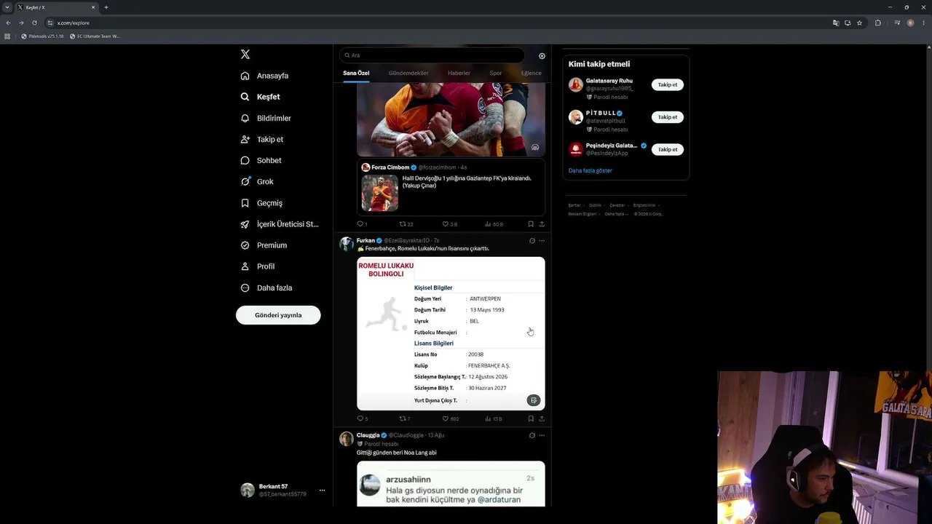Share the post quoting Forza Cimbom
932x524 pixels.
[542, 224]
